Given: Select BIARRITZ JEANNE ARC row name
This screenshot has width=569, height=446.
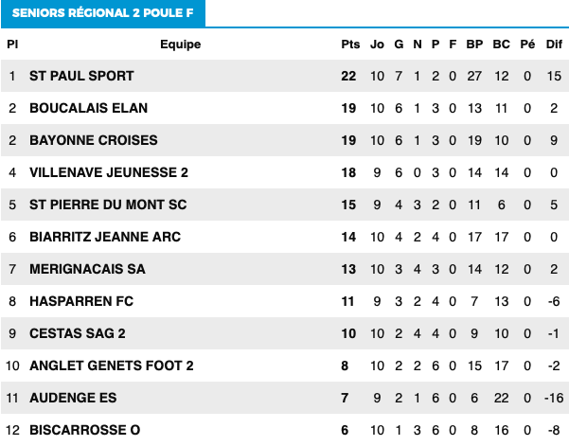Looking at the screenshot, I should point(105,237).
